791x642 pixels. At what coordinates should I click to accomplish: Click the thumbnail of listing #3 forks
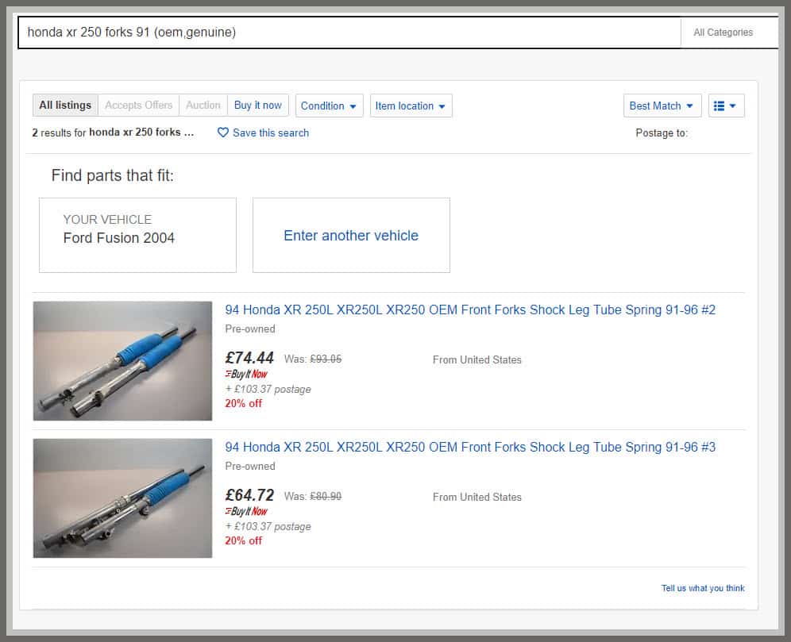coord(122,498)
